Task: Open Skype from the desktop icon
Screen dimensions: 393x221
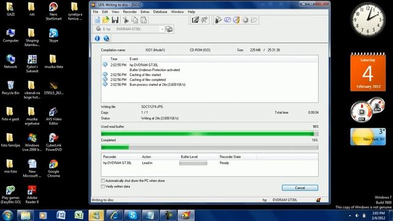Action: point(53,35)
